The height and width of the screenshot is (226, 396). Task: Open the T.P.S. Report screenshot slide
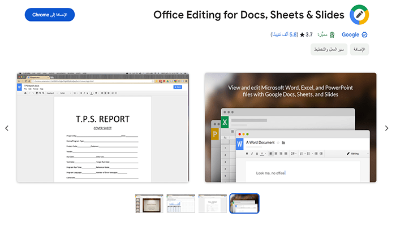(x=103, y=128)
